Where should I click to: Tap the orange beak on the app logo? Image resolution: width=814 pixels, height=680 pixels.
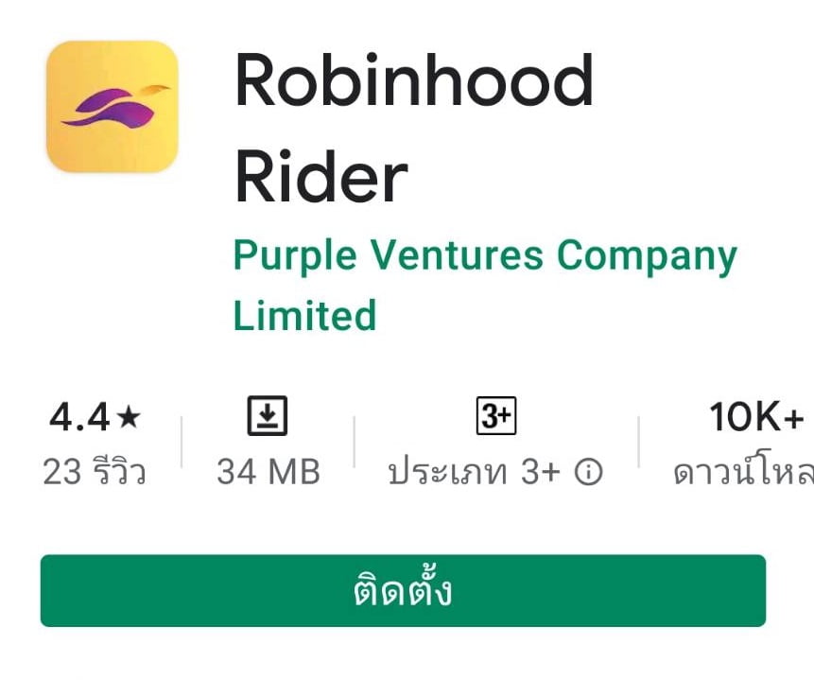[155, 90]
